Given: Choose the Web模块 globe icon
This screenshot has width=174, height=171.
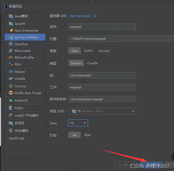Looking at the screenshot, I should pyautogui.click(x=11, y=130).
